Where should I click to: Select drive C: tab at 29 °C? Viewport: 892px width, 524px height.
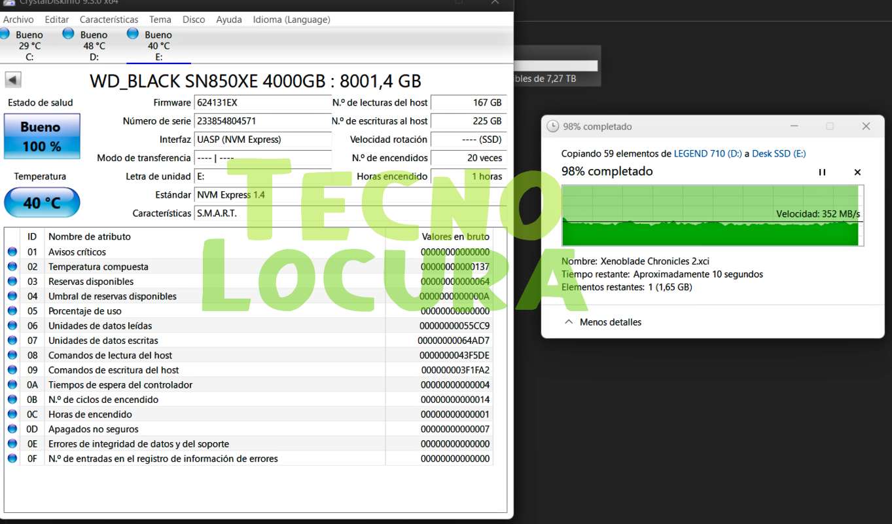(x=25, y=45)
